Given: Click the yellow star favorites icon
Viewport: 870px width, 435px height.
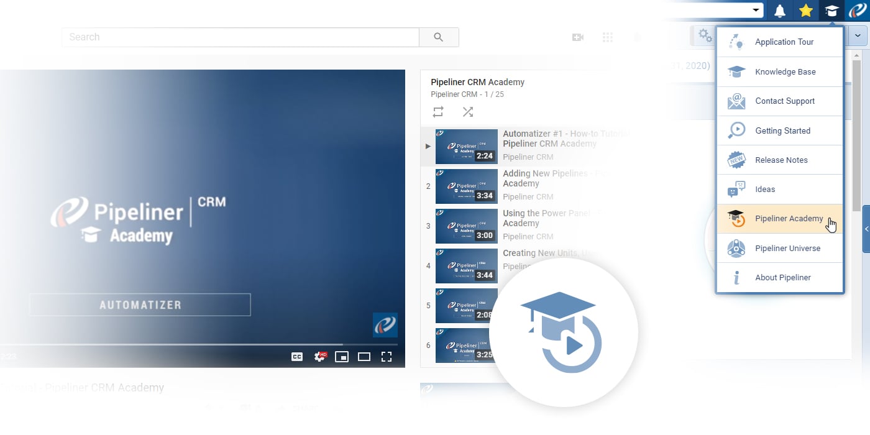Looking at the screenshot, I should 805,10.
